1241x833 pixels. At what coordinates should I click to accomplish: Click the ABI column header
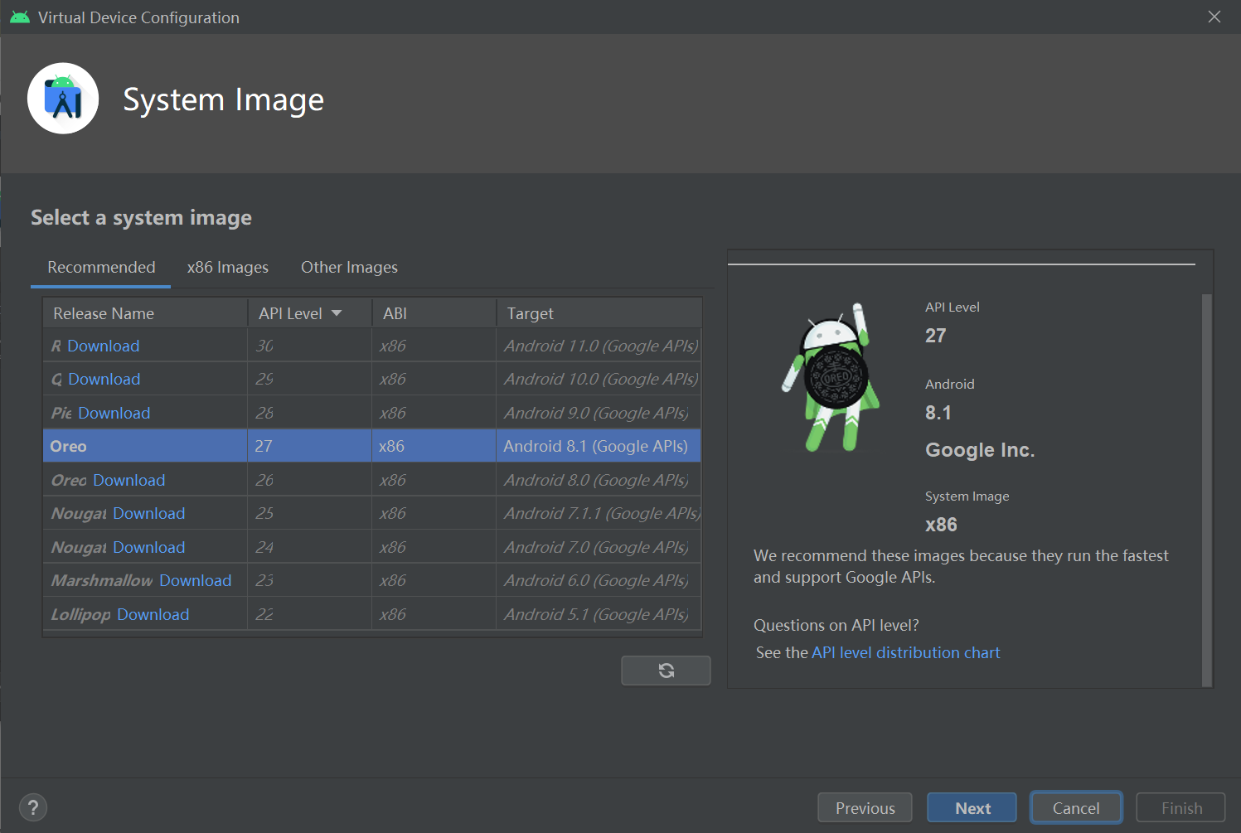click(x=434, y=313)
